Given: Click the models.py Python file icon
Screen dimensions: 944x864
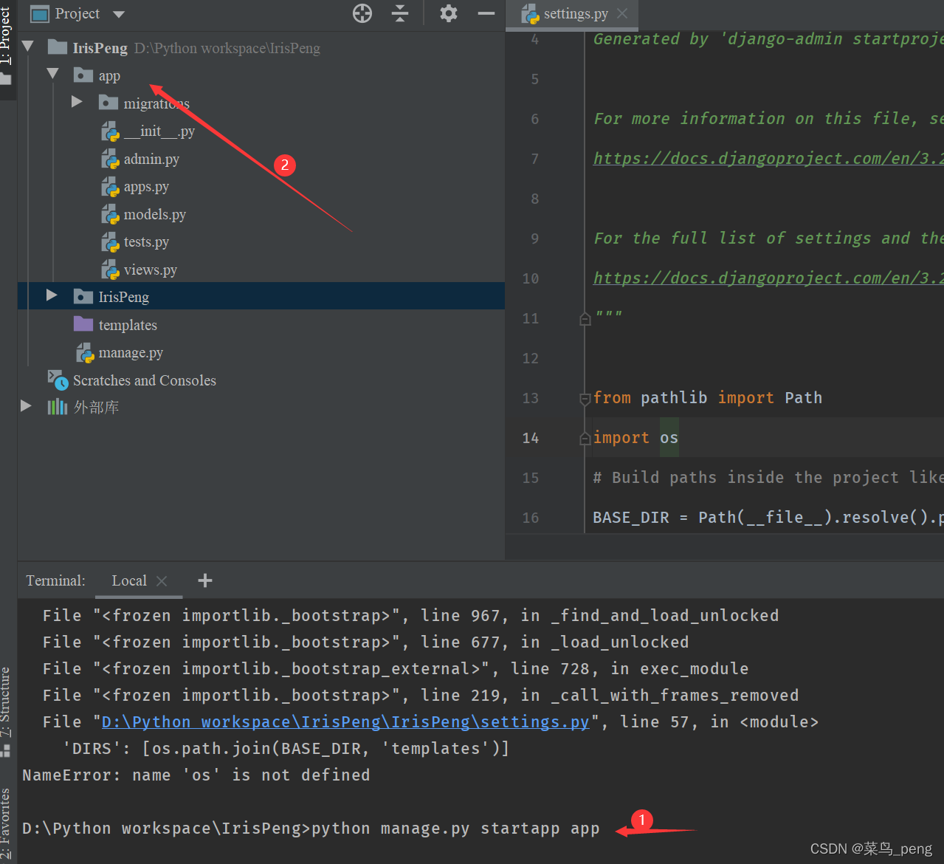Looking at the screenshot, I should pyautogui.click(x=110, y=214).
